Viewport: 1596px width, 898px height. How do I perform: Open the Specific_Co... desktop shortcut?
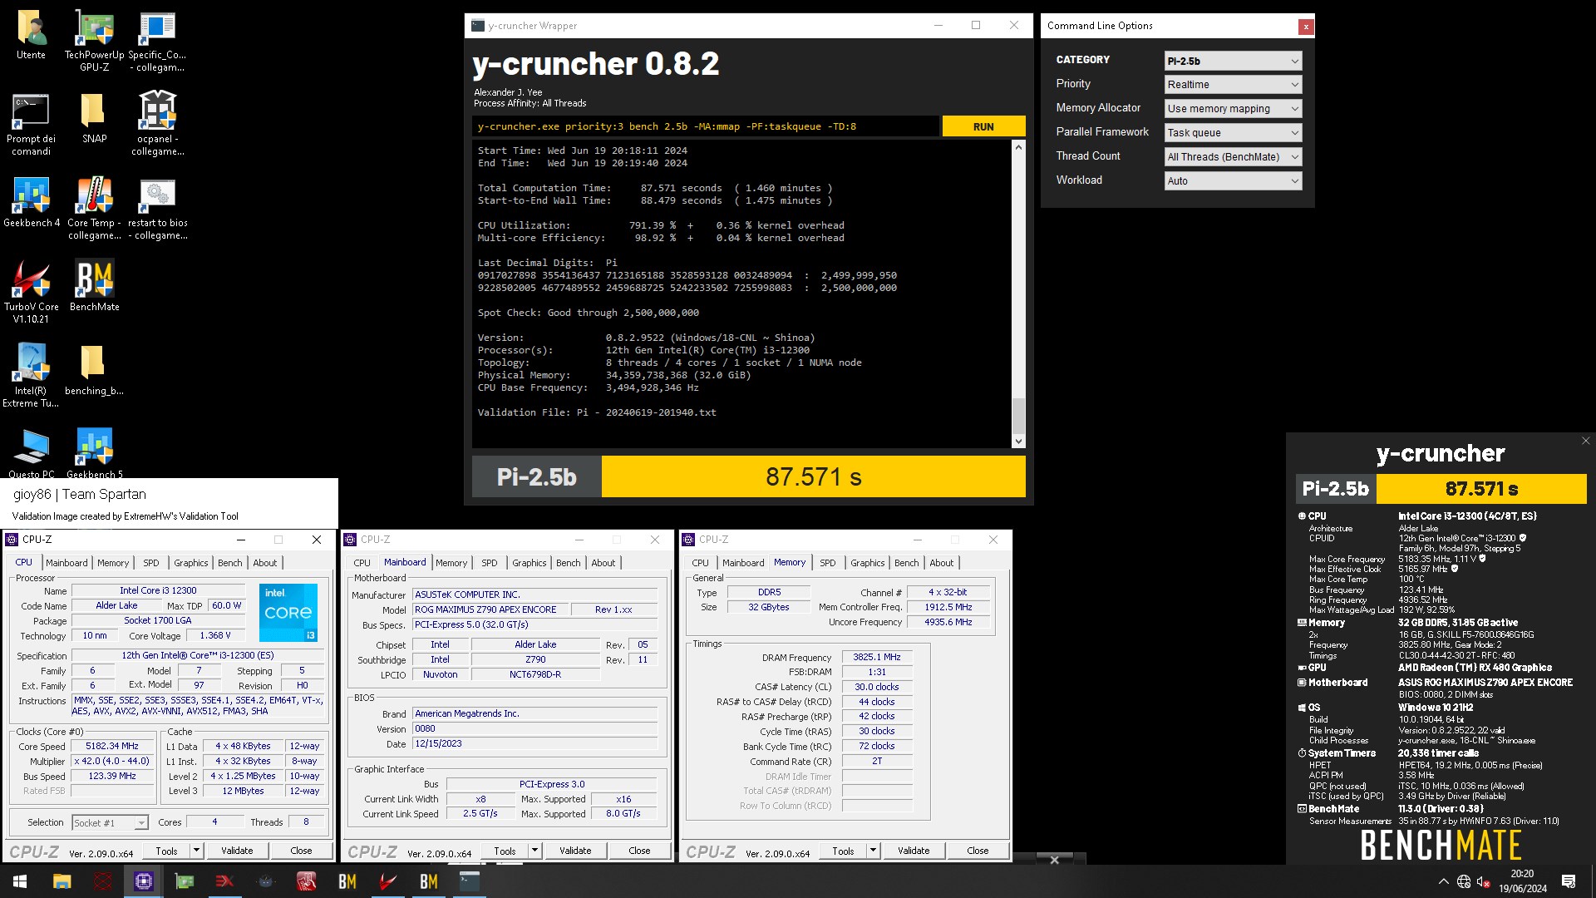157,41
